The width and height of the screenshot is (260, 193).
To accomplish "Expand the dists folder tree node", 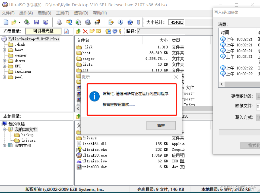I will pyautogui.click(x=4, y=61).
